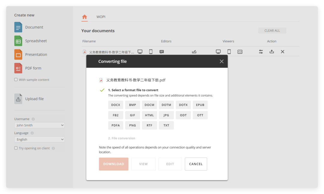Screen dimensions: 324x194
Task: Close the Converting file dialog
Action: 221,61
